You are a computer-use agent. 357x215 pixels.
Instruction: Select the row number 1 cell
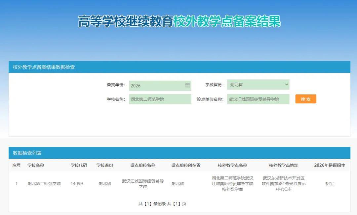[17, 183]
